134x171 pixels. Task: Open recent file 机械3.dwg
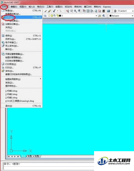coord(22,91)
